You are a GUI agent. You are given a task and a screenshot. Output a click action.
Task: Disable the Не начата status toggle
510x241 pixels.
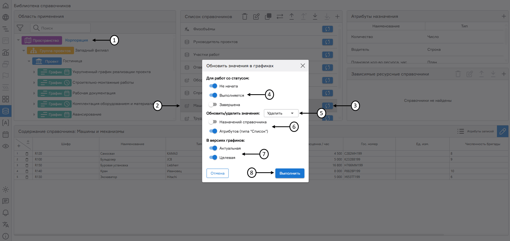(x=213, y=86)
